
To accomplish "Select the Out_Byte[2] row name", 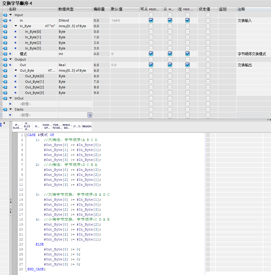I will click(x=34, y=87).
